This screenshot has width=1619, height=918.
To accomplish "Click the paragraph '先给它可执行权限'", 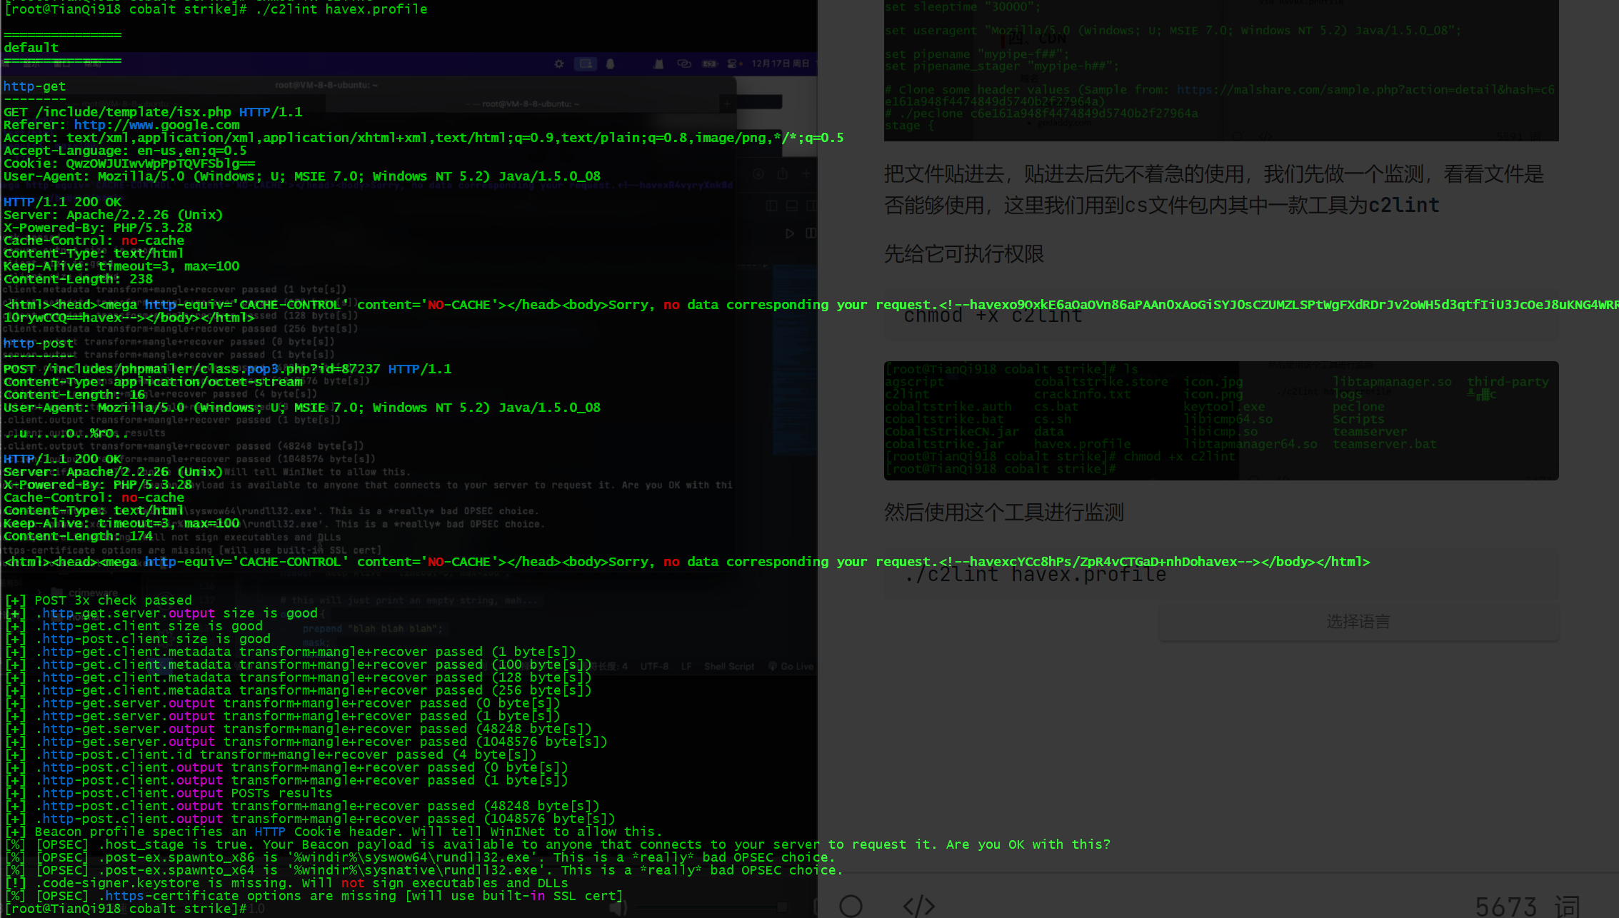I will [963, 254].
